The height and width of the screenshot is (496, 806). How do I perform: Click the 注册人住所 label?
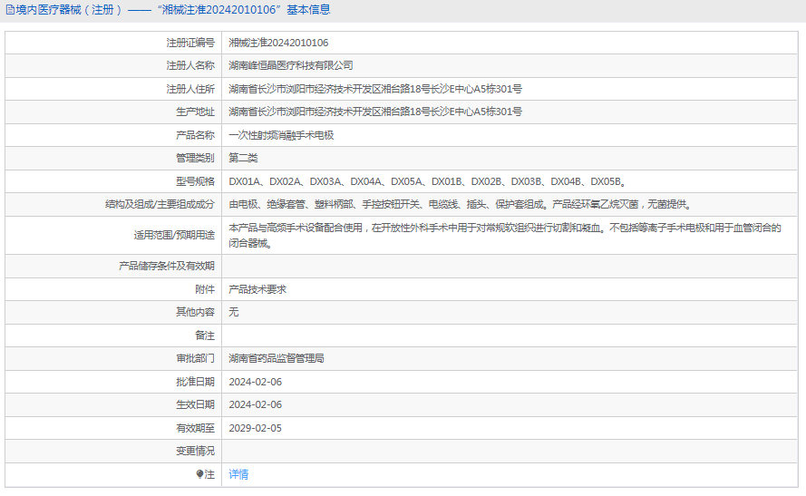pyautogui.click(x=190, y=89)
